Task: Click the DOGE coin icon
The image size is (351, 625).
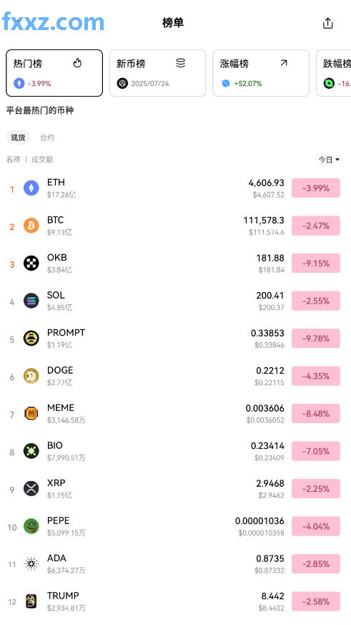Action: click(x=31, y=376)
